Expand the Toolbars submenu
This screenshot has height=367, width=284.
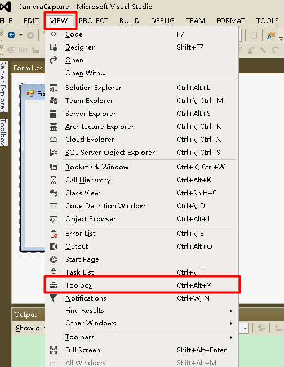click(x=231, y=337)
